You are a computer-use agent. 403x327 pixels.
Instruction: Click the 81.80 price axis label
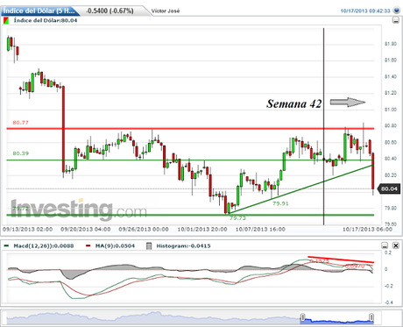click(x=391, y=44)
